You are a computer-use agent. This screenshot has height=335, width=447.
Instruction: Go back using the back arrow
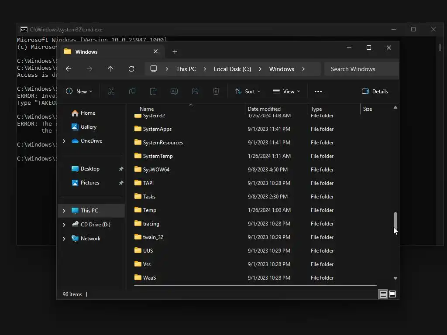(69, 69)
